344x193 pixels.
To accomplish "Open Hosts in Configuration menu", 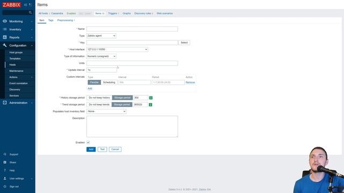I will 12,65.
